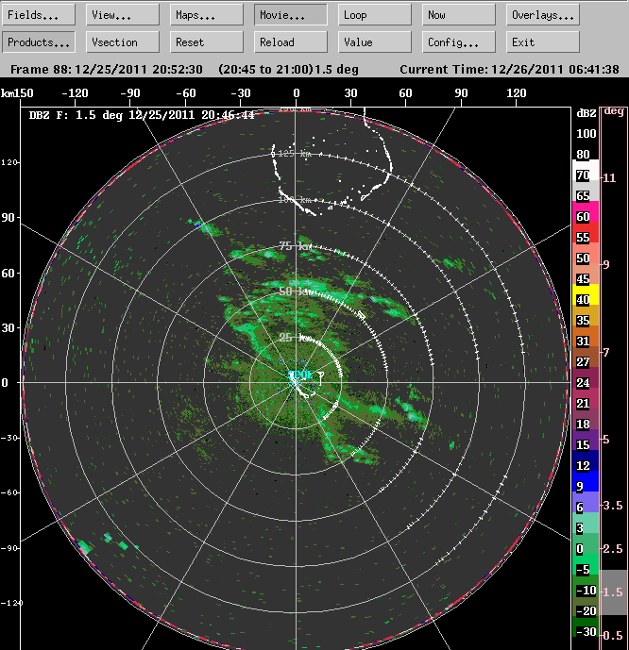This screenshot has height=650, width=629.
Task: Click the 50 km range ring label
Action: point(296,291)
